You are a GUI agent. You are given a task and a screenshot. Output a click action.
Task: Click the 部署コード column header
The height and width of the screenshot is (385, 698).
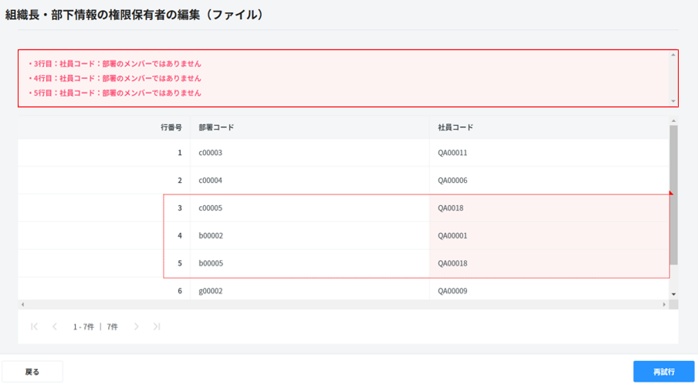215,127
